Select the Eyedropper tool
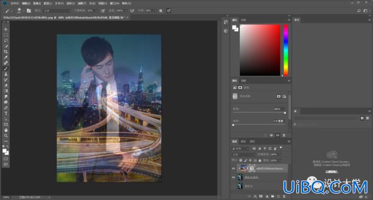 pyautogui.click(x=6, y=57)
